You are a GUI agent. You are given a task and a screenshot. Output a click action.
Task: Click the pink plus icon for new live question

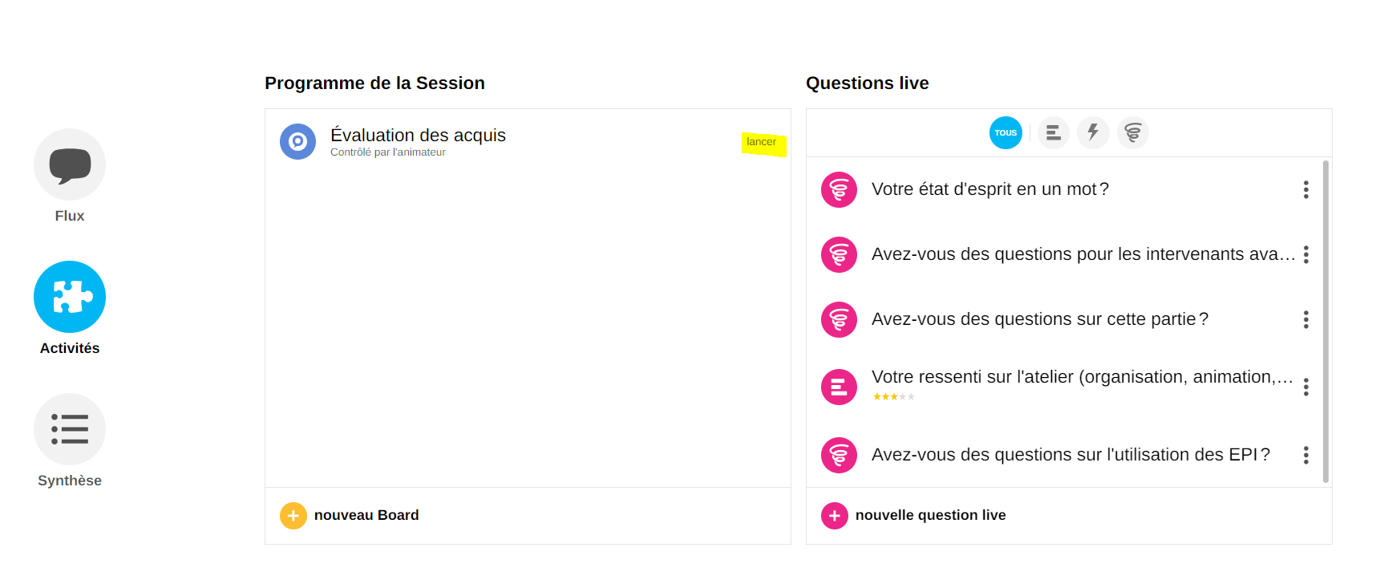835,516
